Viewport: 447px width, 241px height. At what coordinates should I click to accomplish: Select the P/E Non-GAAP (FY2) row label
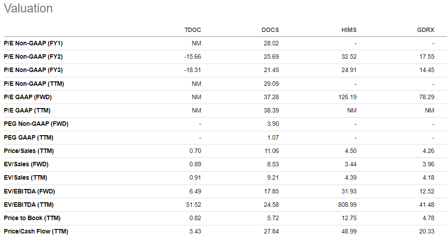tap(33, 57)
